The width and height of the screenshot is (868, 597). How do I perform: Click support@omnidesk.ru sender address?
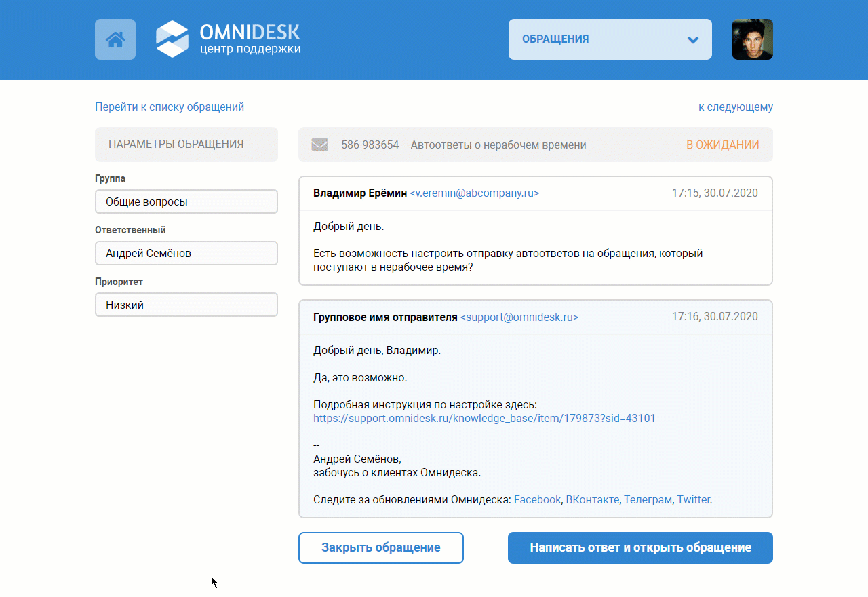519,317
